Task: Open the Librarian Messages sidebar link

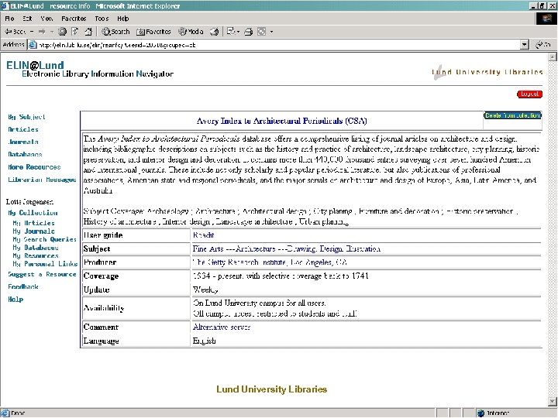Action: click(42, 180)
